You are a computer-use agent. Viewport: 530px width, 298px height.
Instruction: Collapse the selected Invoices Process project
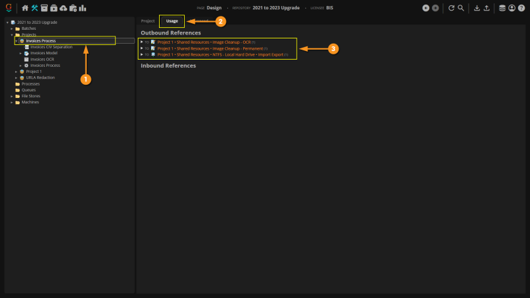(16, 41)
